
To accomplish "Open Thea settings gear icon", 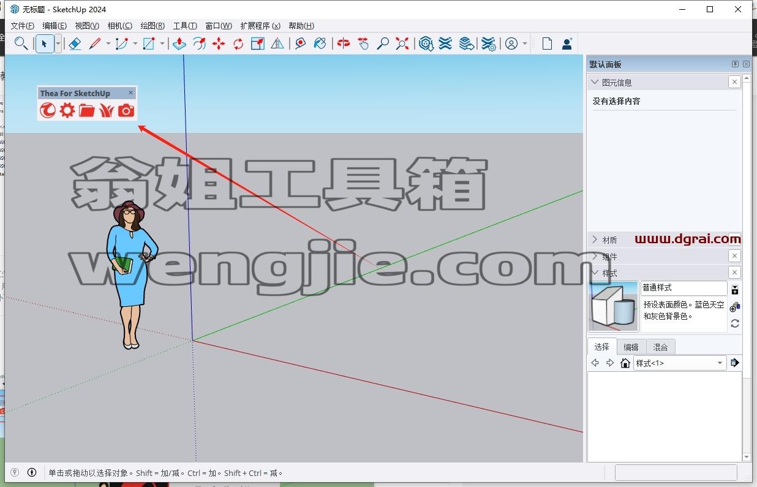I will tap(67, 110).
